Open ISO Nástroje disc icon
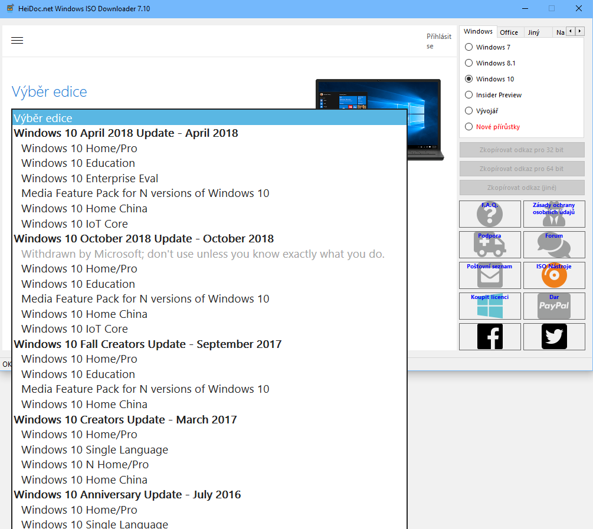 pyautogui.click(x=554, y=275)
